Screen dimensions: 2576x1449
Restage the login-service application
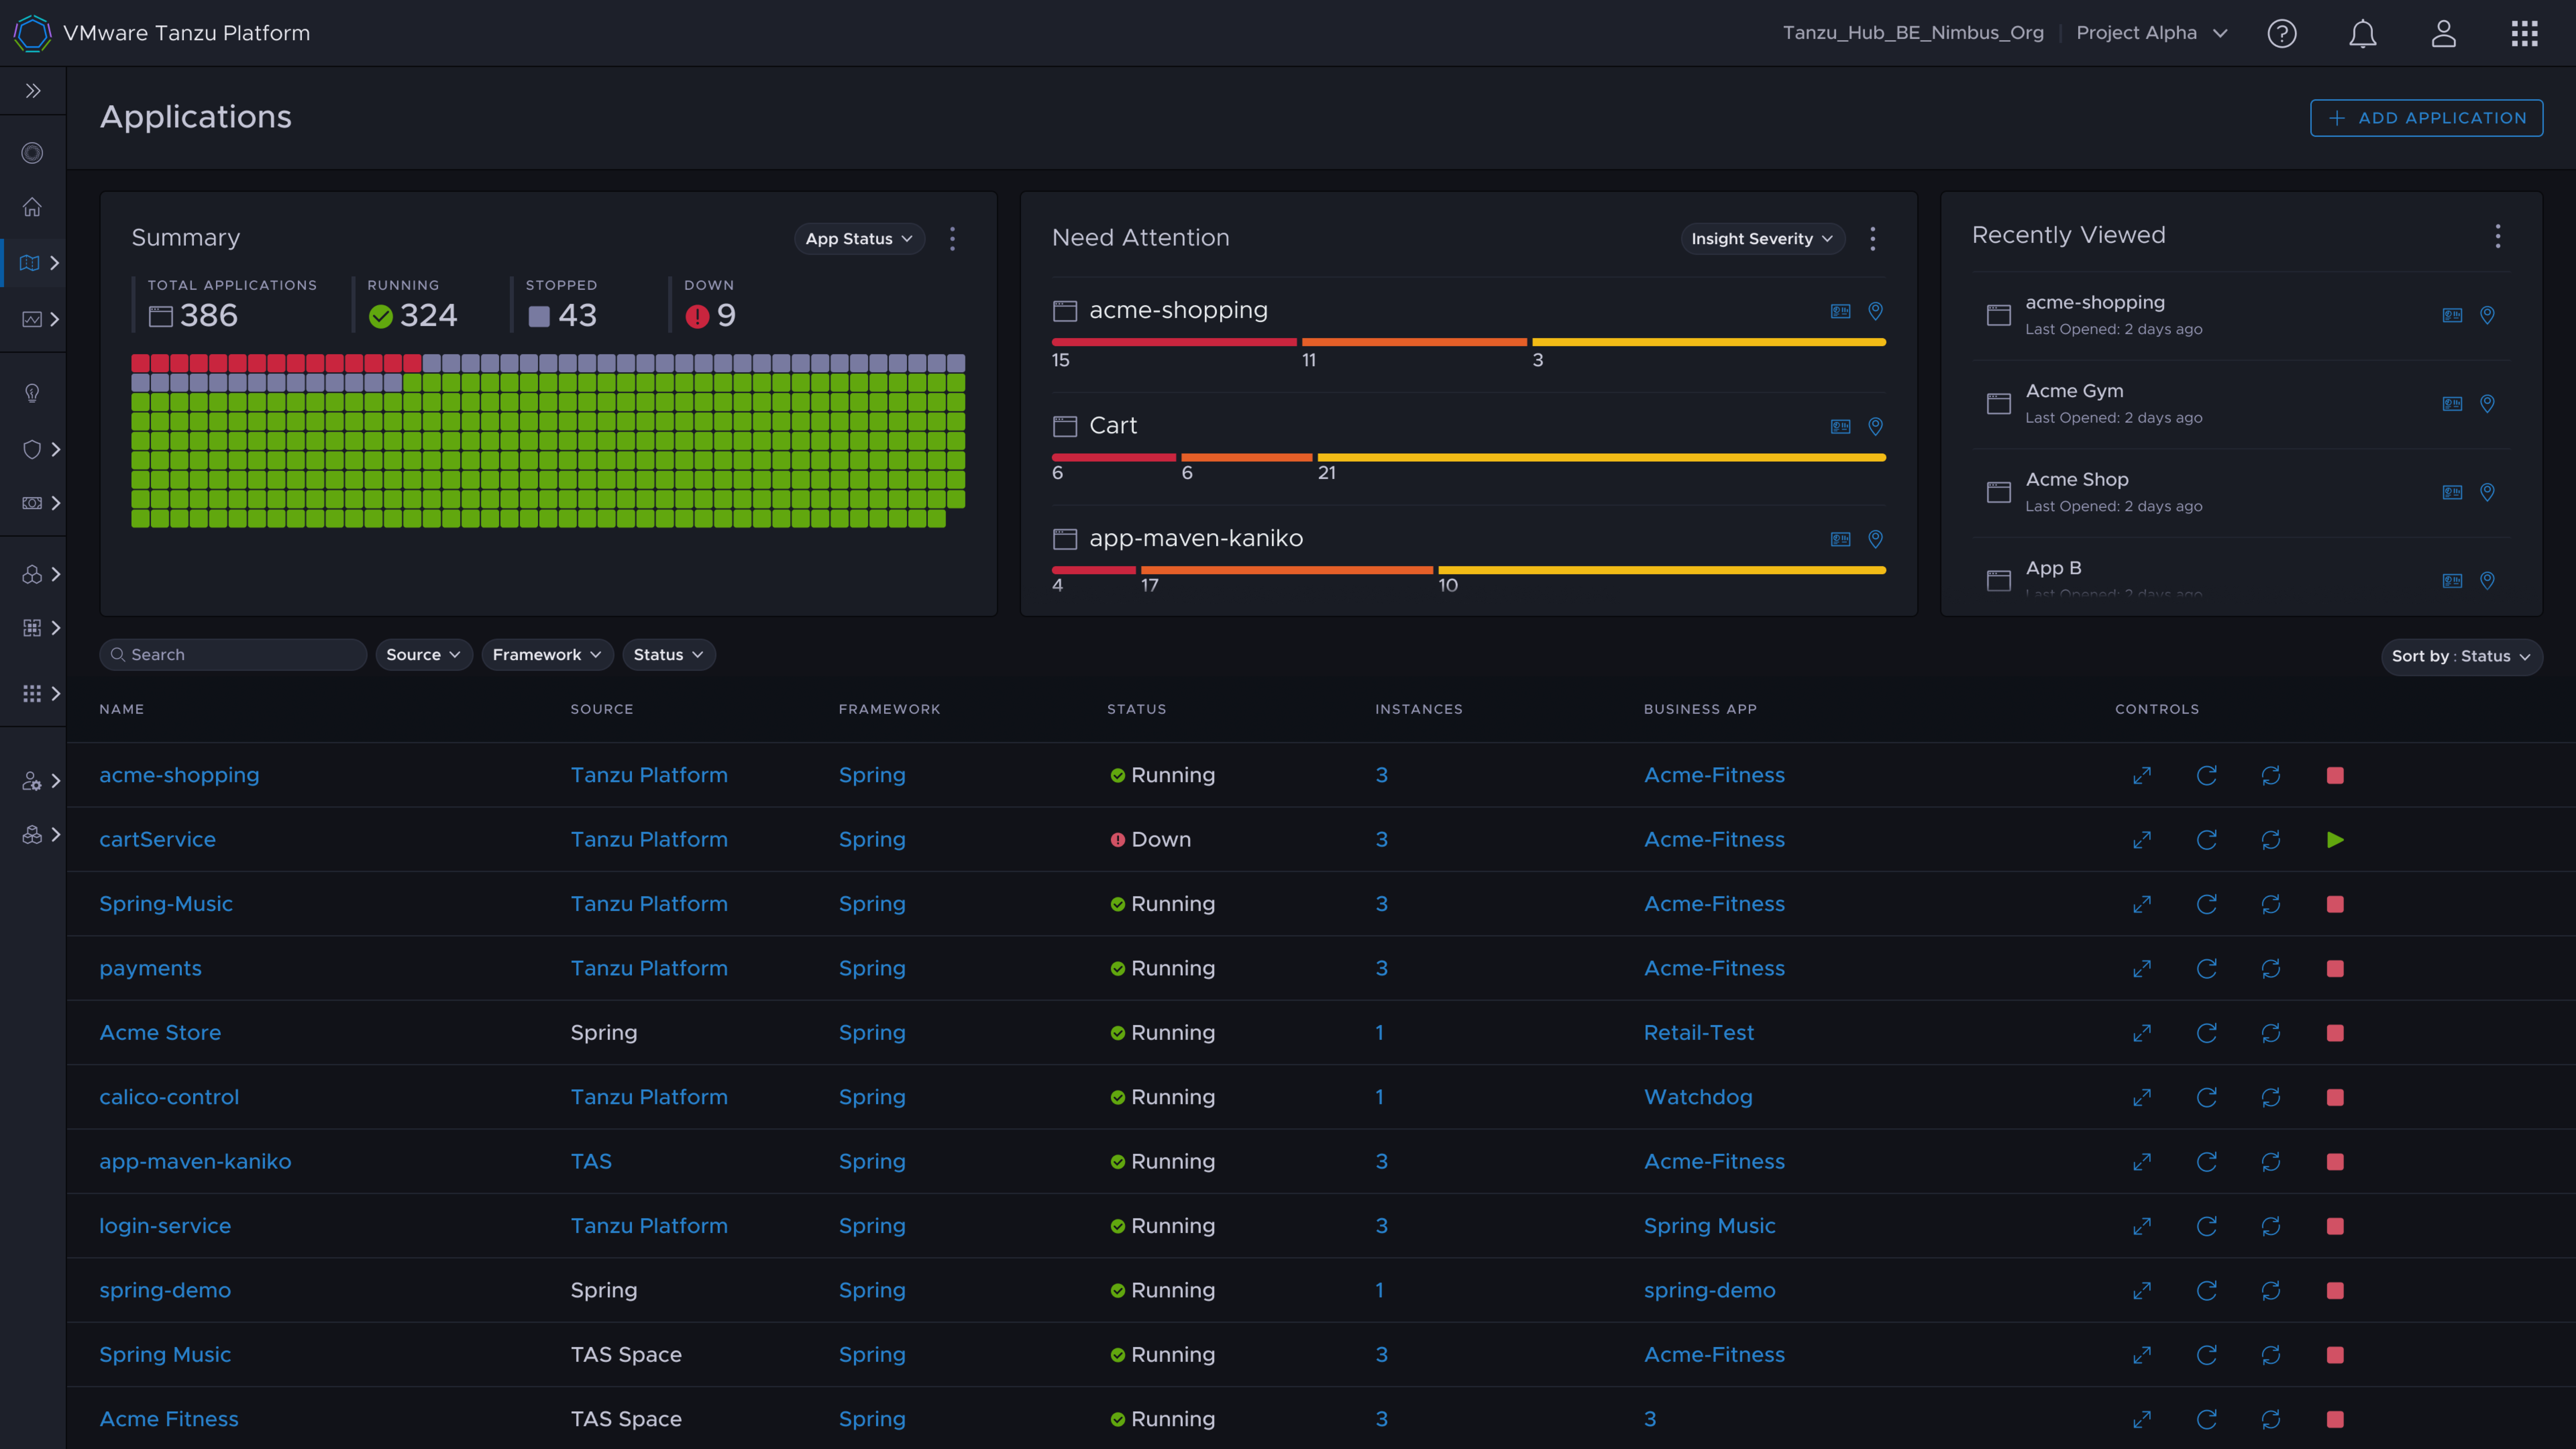coord(2271,1226)
